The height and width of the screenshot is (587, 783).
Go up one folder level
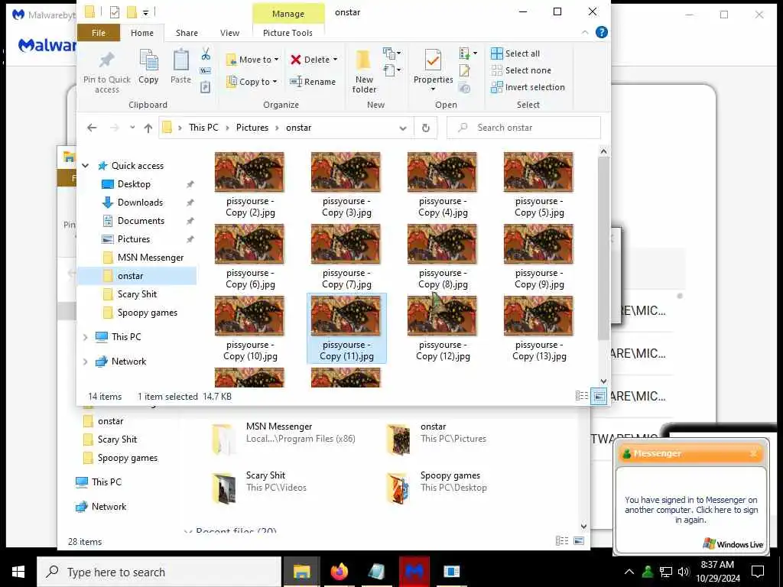point(148,128)
